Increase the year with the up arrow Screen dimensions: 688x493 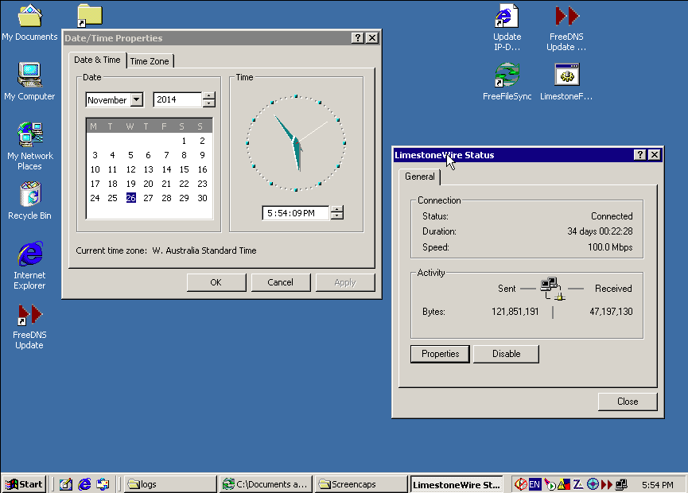[209, 96]
